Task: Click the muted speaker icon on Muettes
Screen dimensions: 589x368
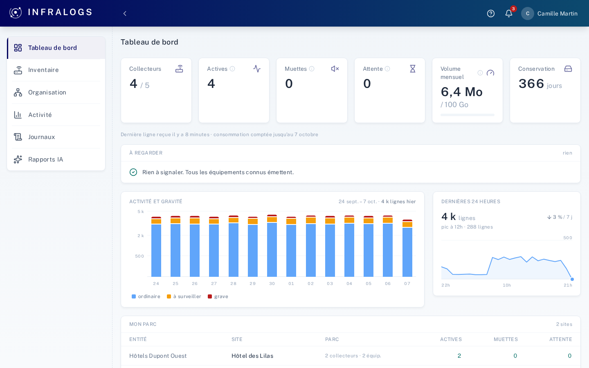Action: [x=335, y=69]
